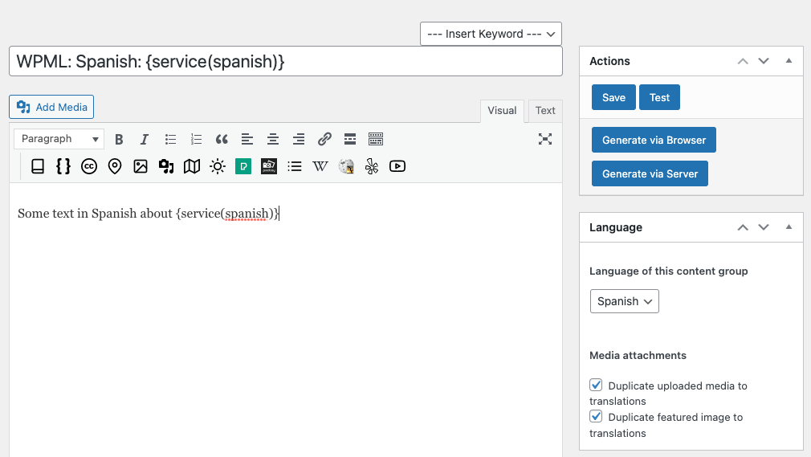Insert or edit a link
The height and width of the screenshot is (457, 811).
[x=324, y=139]
